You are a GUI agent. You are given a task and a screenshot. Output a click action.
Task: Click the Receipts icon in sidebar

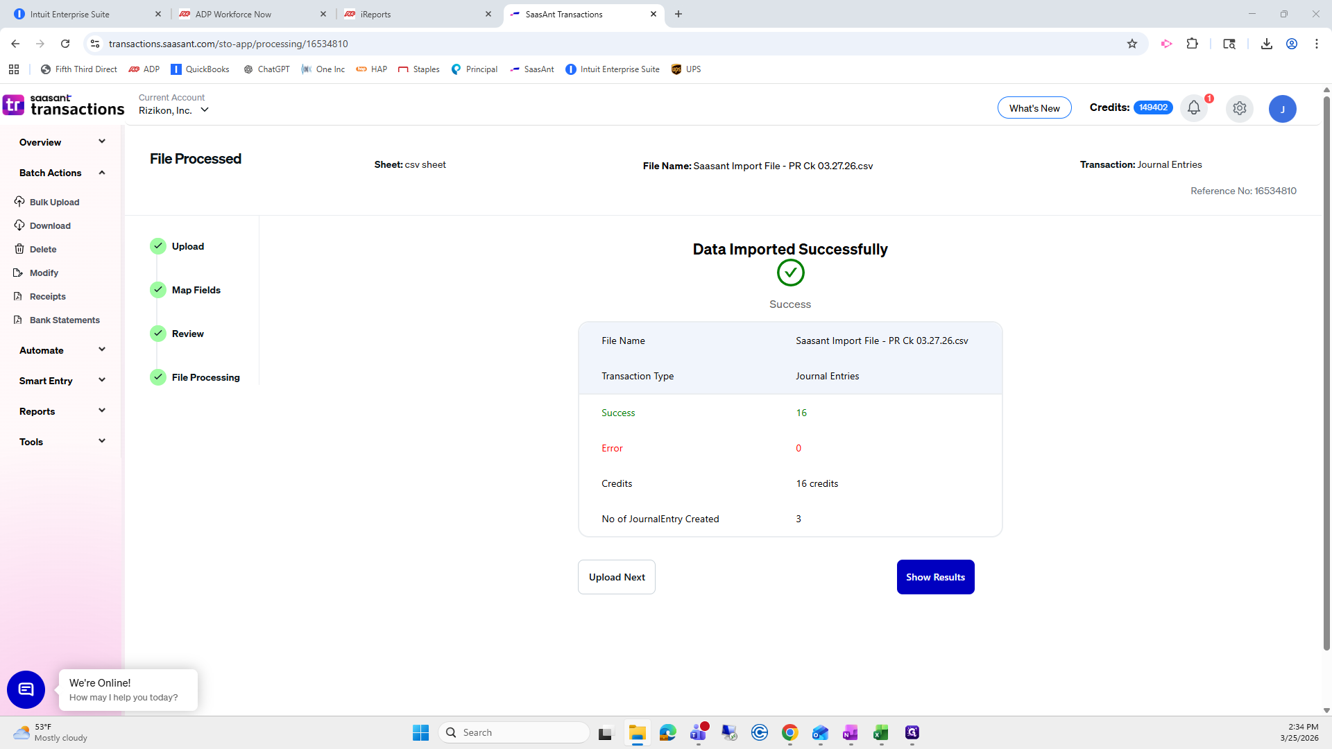[19, 296]
